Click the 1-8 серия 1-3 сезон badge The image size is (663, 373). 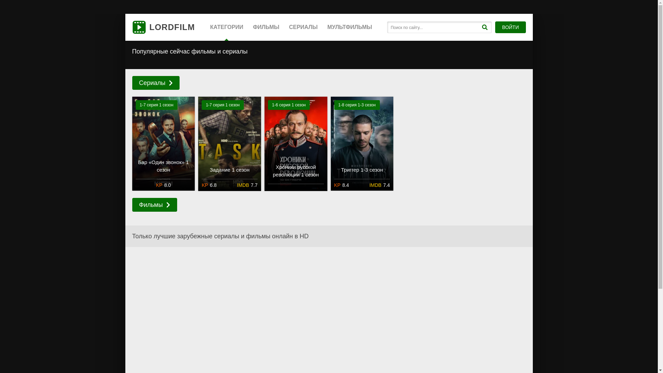pos(357,105)
